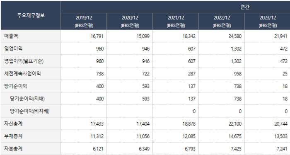290x155 pixels.
Task: Click 593 in the 당기순이익 row
Action: pos(146,86)
